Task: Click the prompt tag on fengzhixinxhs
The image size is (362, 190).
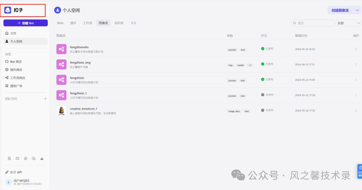Action: tap(232, 50)
